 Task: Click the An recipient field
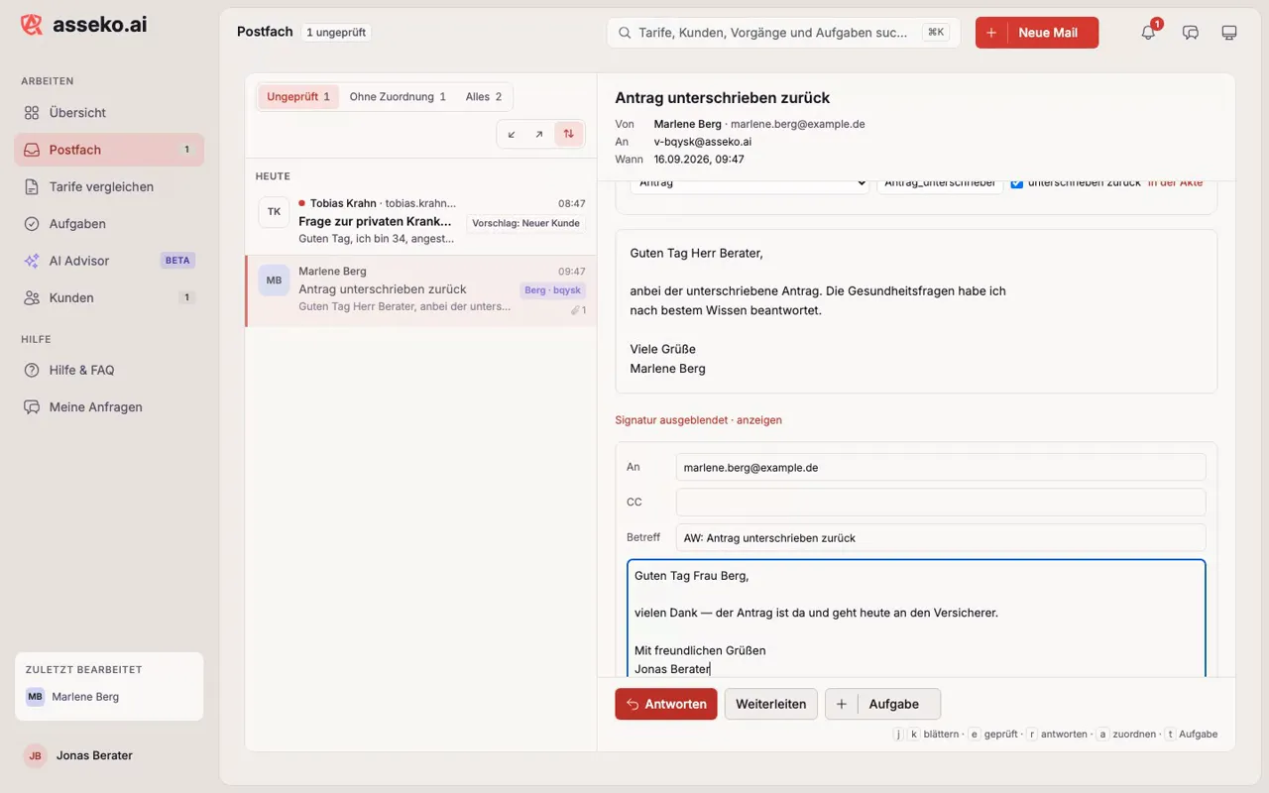(x=941, y=467)
